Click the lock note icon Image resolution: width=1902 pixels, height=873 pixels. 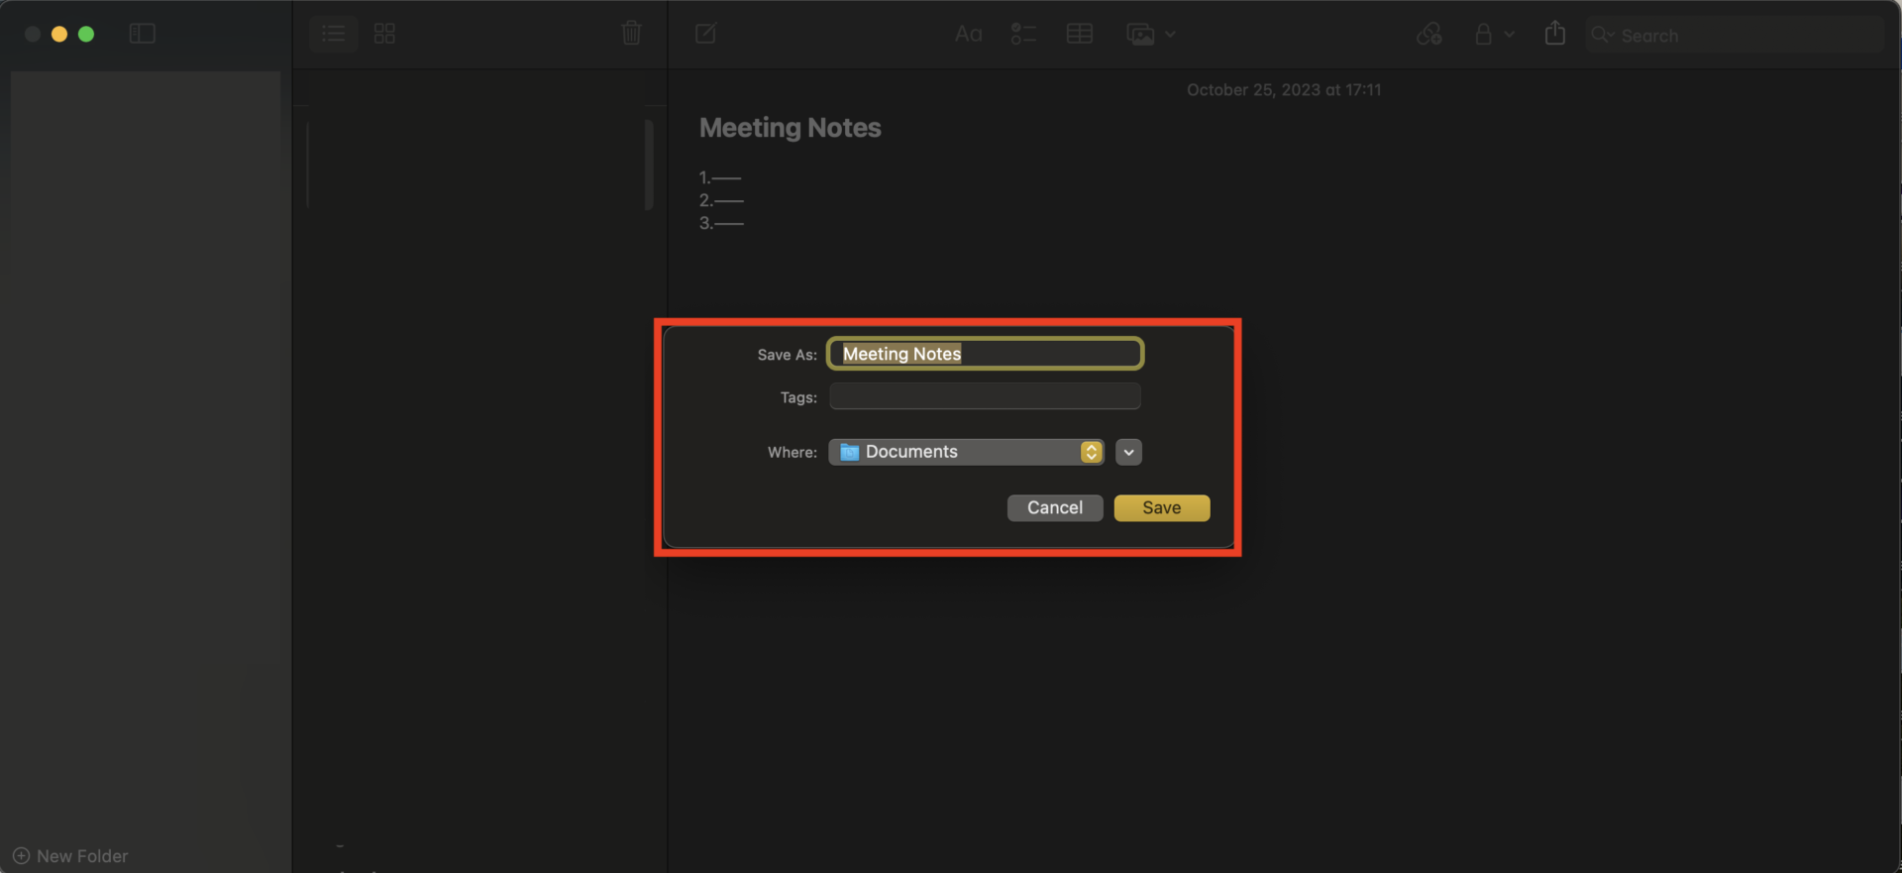coord(1483,34)
